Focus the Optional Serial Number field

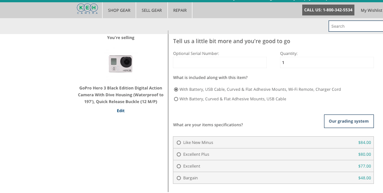220,63
